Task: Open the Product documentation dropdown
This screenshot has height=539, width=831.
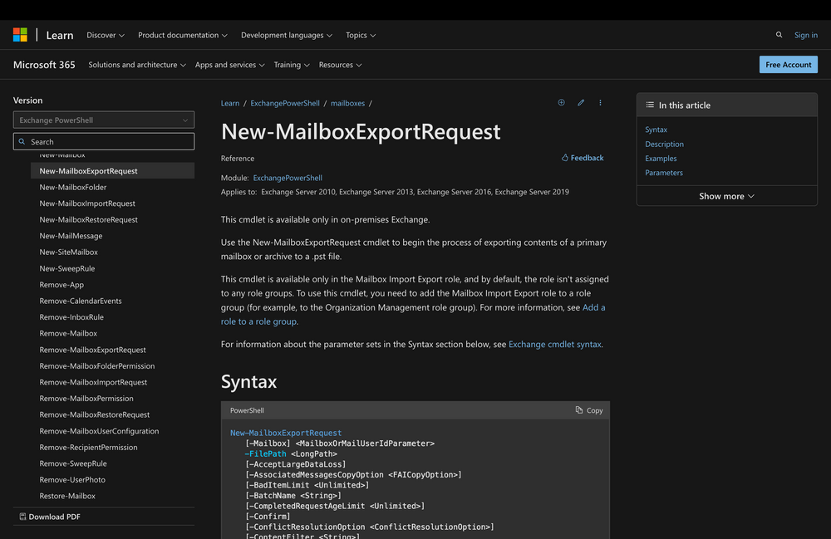Action: 182,35
